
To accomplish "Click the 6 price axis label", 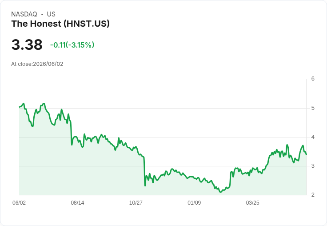I will 313,79.
